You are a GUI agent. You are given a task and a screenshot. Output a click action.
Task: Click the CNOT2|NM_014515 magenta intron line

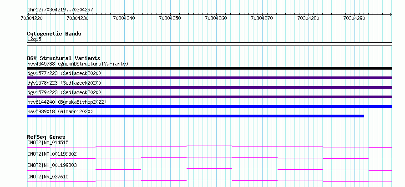(x=209, y=147)
